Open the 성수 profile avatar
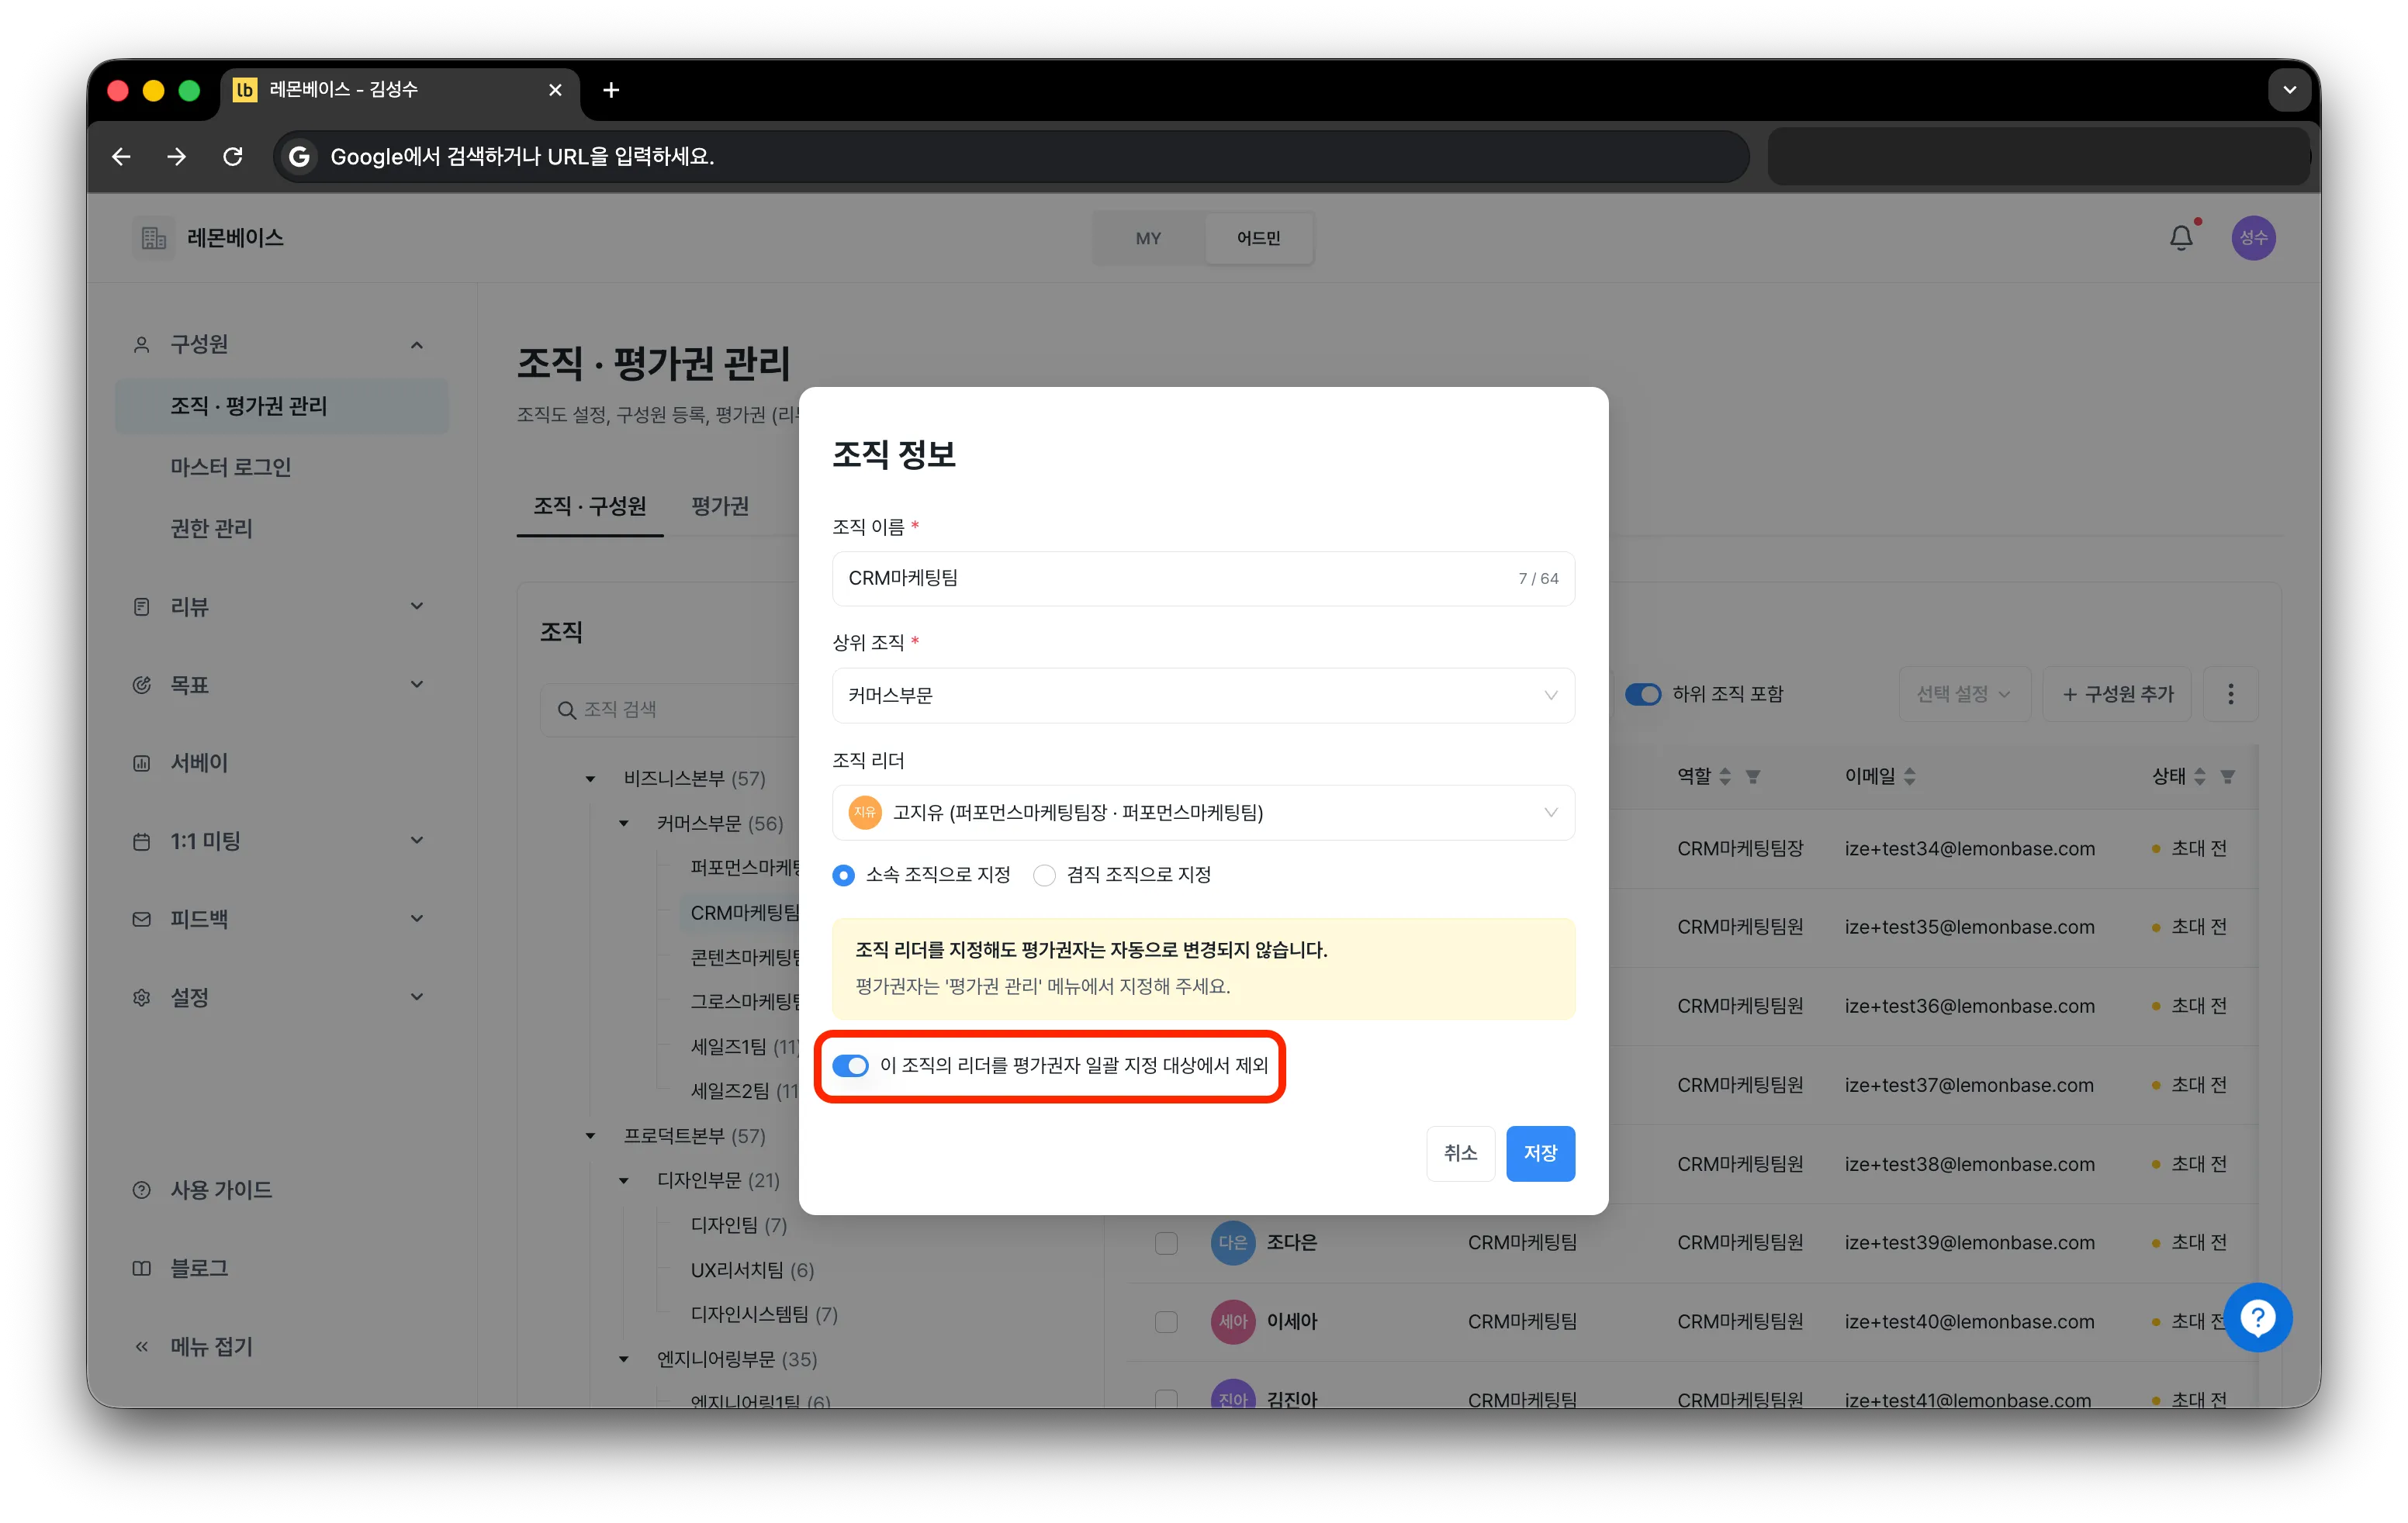The width and height of the screenshot is (2408, 1523). (2253, 238)
